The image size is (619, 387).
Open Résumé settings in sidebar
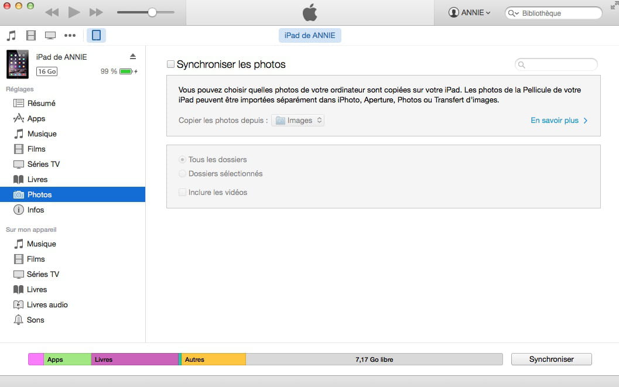pos(73,104)
